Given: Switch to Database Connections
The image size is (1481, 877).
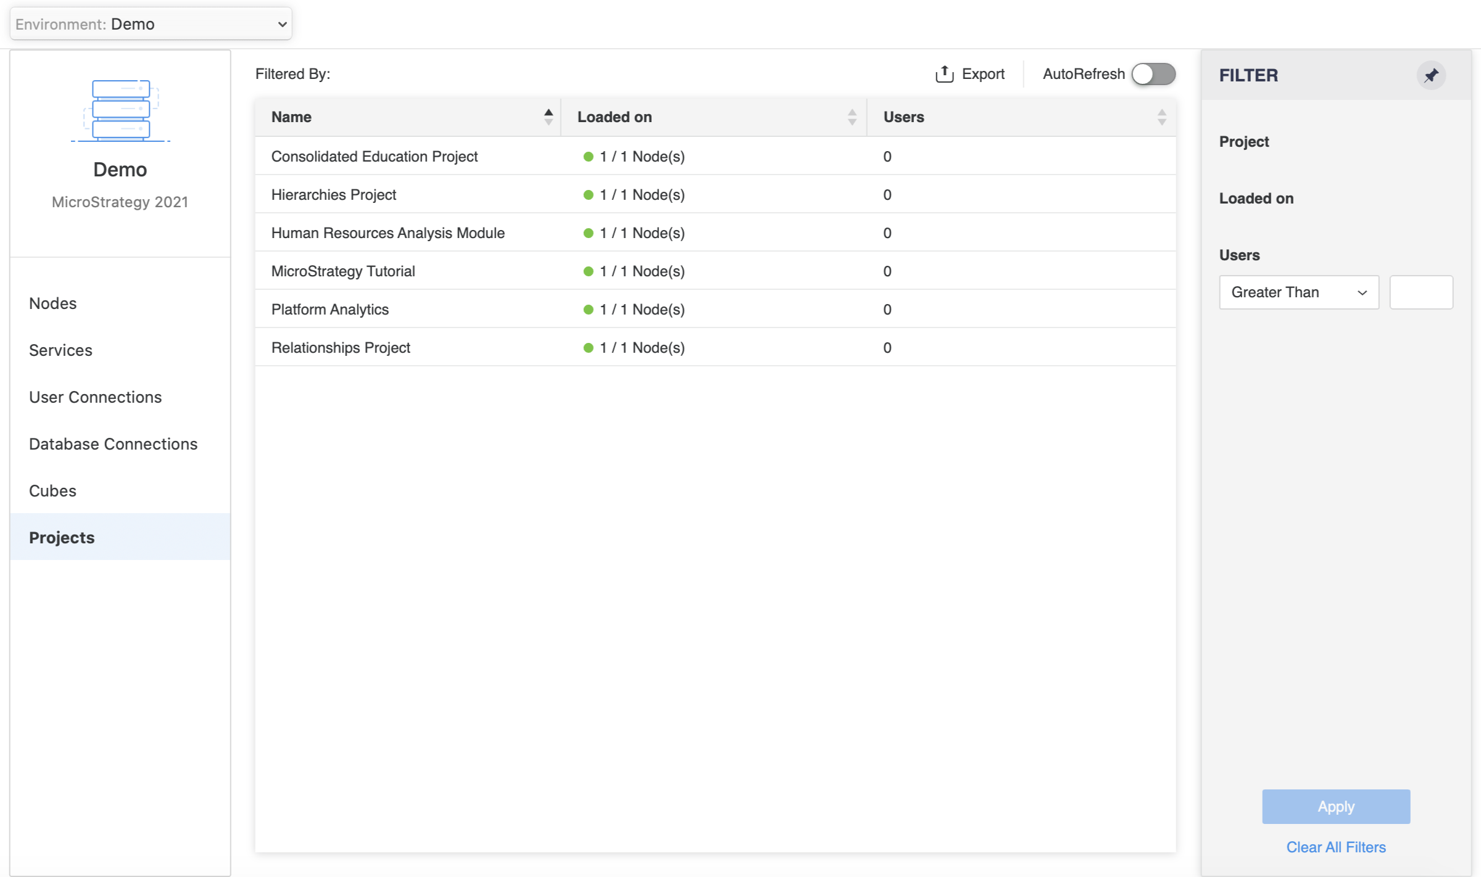Looking at the screenshot, I should tap(114, 444).
